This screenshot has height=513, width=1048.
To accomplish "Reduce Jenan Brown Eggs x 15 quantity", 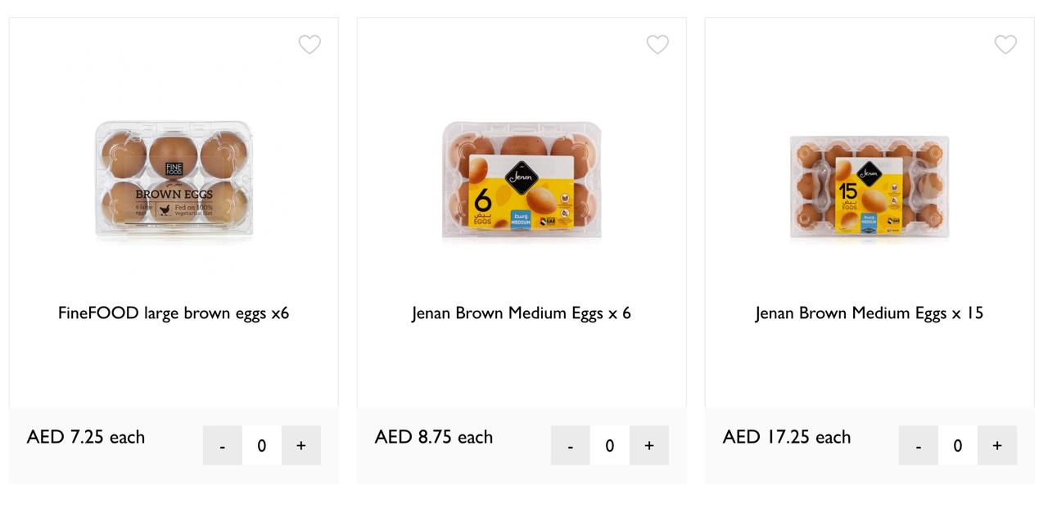I will pyautogui.click(x=918, y=445).
